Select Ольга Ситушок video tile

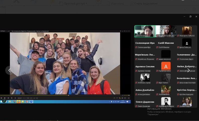pos(145,31)
